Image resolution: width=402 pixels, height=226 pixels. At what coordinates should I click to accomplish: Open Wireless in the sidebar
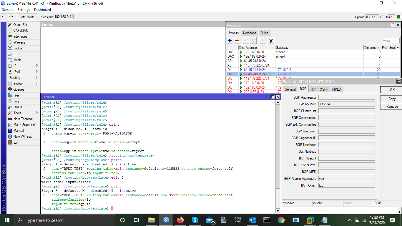coord(24,42)
